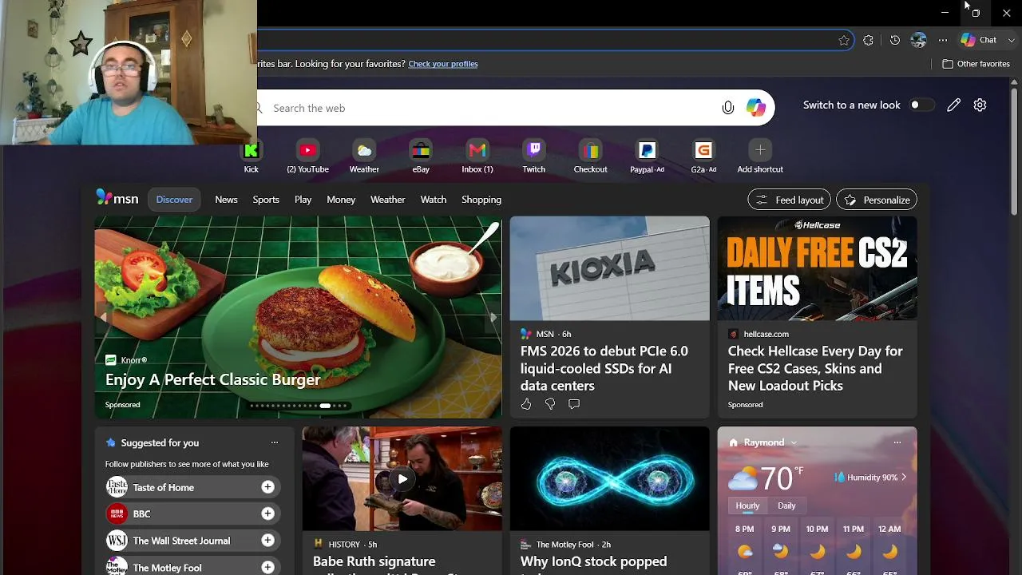
Task: Follow The Motley Fool with the plus button
Action: pos(267,567)
